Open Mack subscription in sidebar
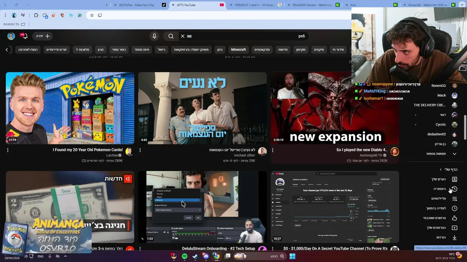This screenshot has width=467, height=262. click(x=441, y=95)
